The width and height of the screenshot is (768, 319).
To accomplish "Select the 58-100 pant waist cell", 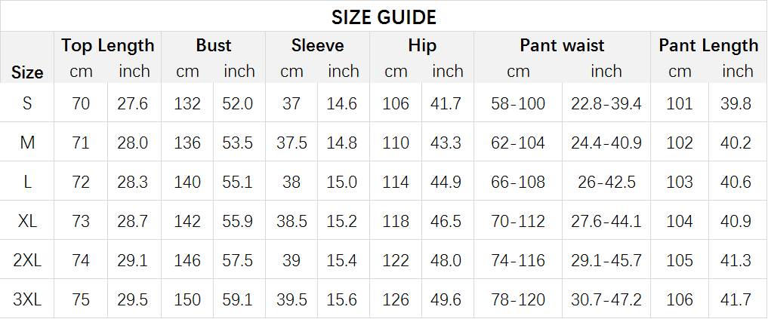I will [518, 103].
